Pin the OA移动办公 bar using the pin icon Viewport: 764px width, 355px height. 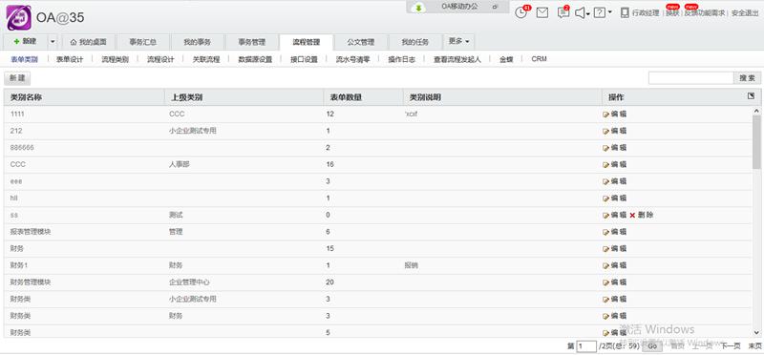(x=495, y=8)
